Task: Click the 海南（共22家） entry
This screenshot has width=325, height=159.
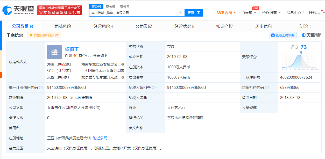Action: click(59, 64)
